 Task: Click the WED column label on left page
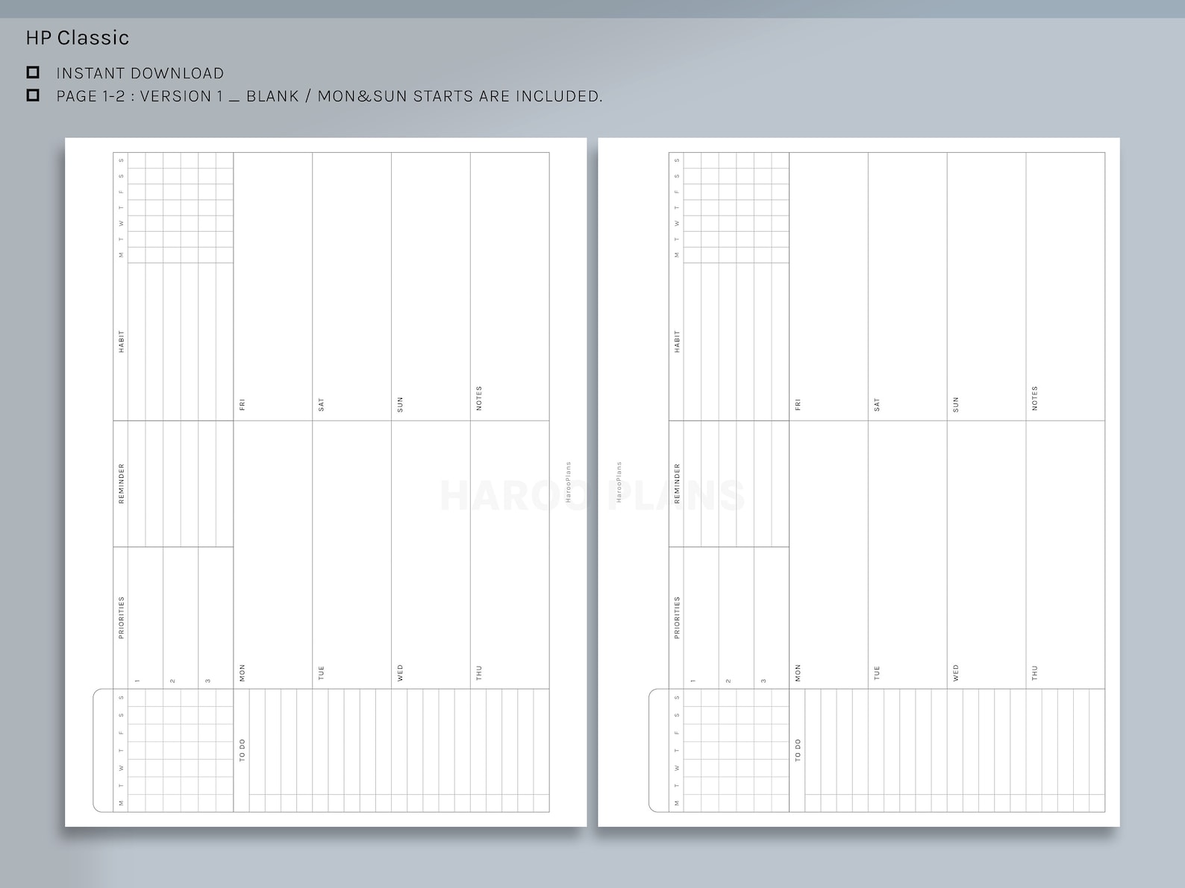tap(400, 673)
